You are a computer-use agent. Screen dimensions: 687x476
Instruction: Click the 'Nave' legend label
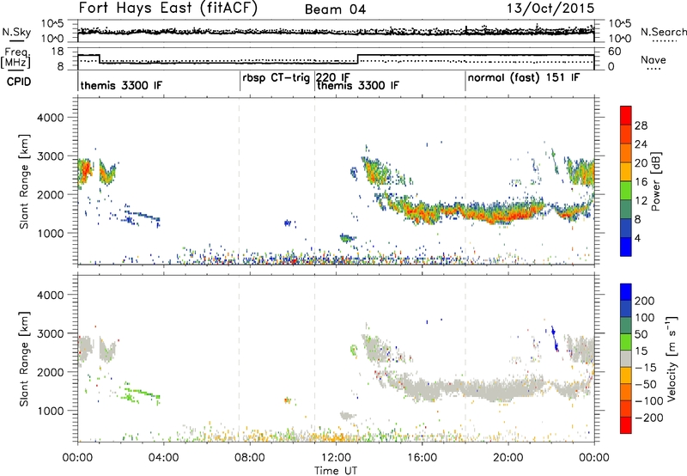[x=654, y=59]
